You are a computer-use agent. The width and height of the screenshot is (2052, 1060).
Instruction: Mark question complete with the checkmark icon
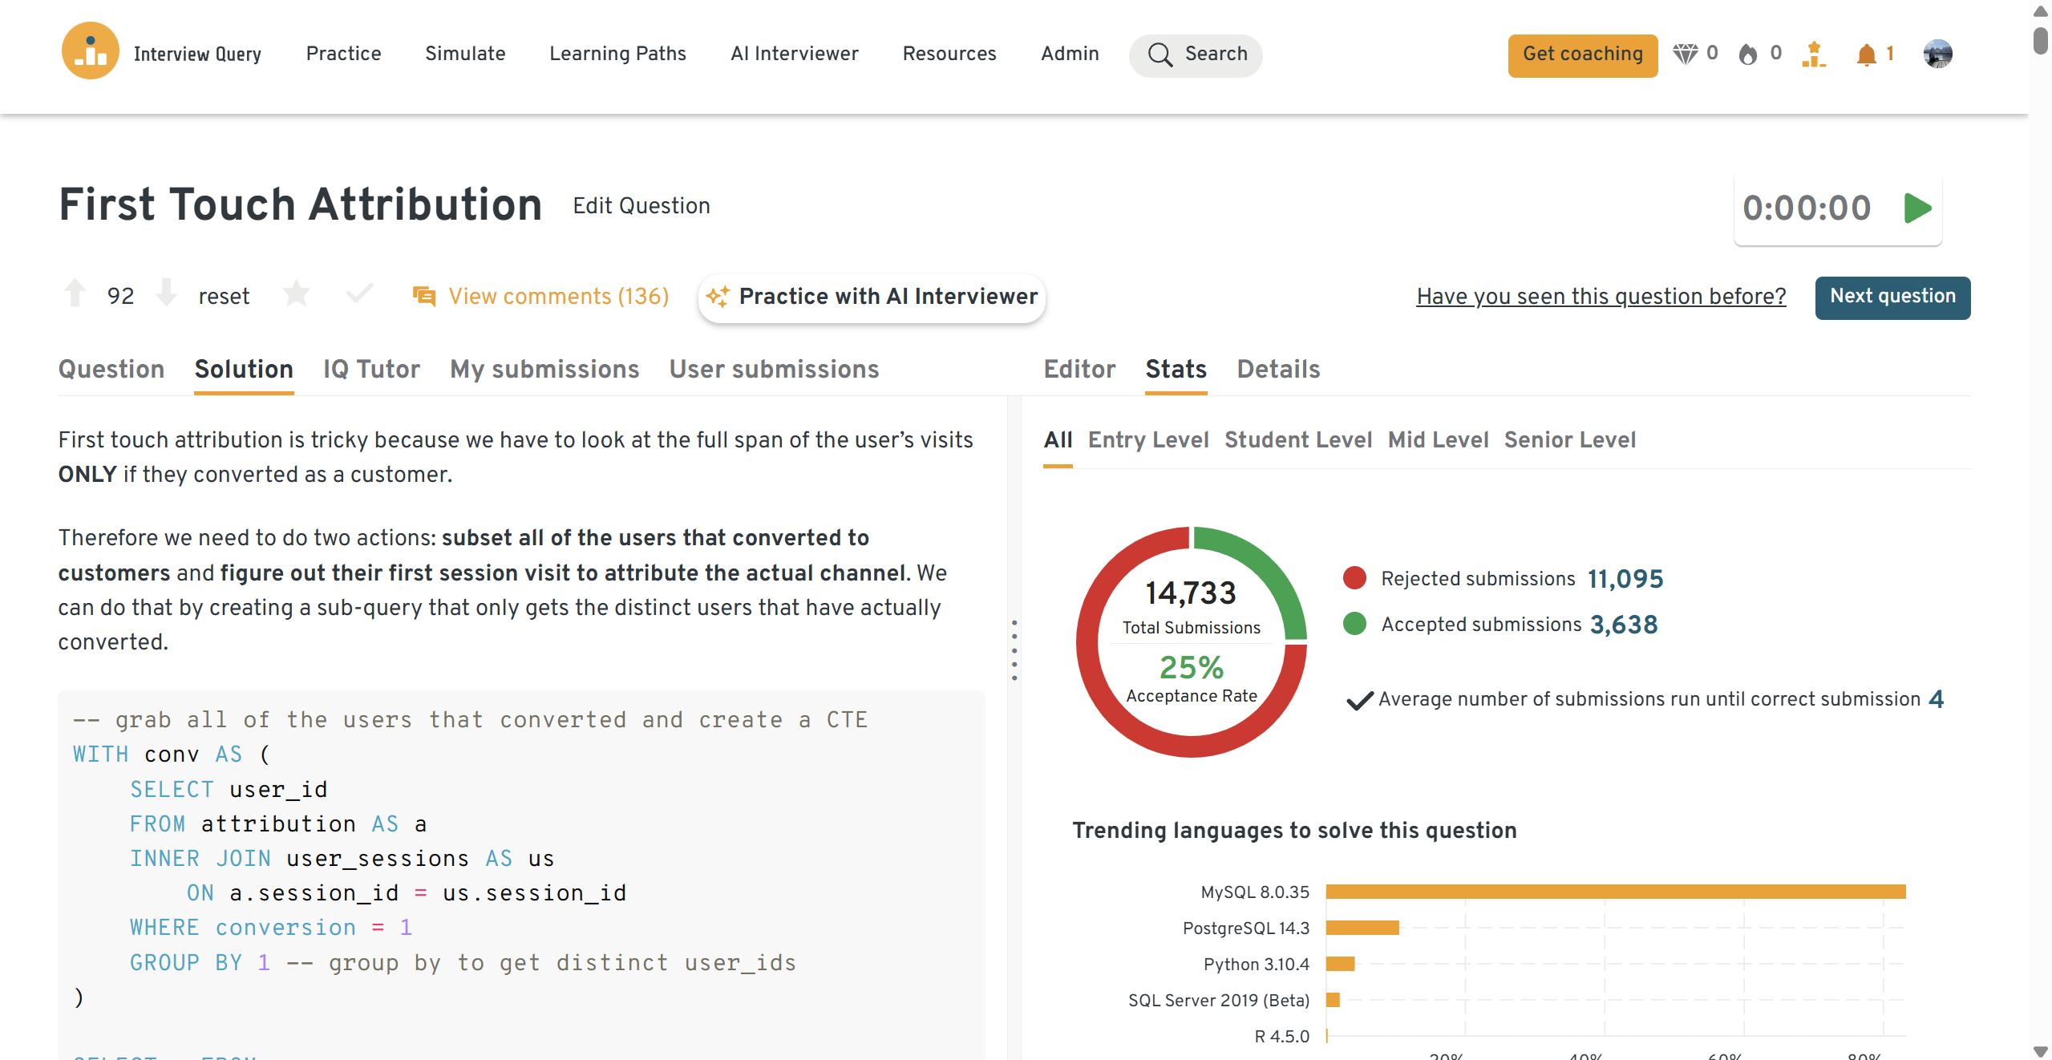(359, 293)
